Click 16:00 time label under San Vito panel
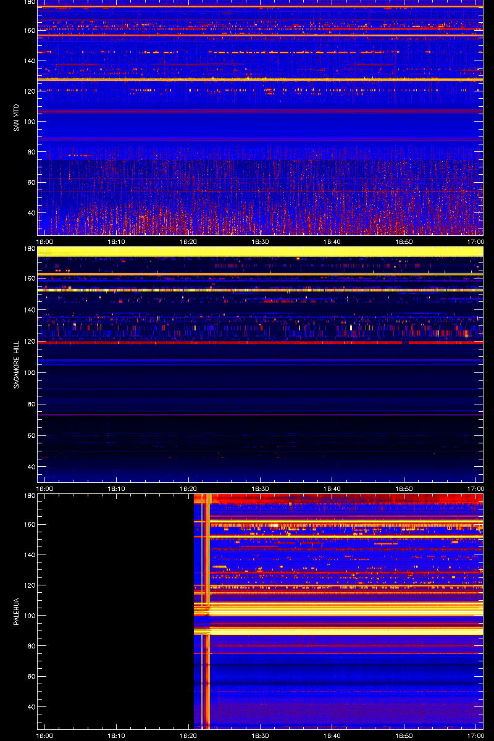This screenshot has width=494, height=741. 44,242
